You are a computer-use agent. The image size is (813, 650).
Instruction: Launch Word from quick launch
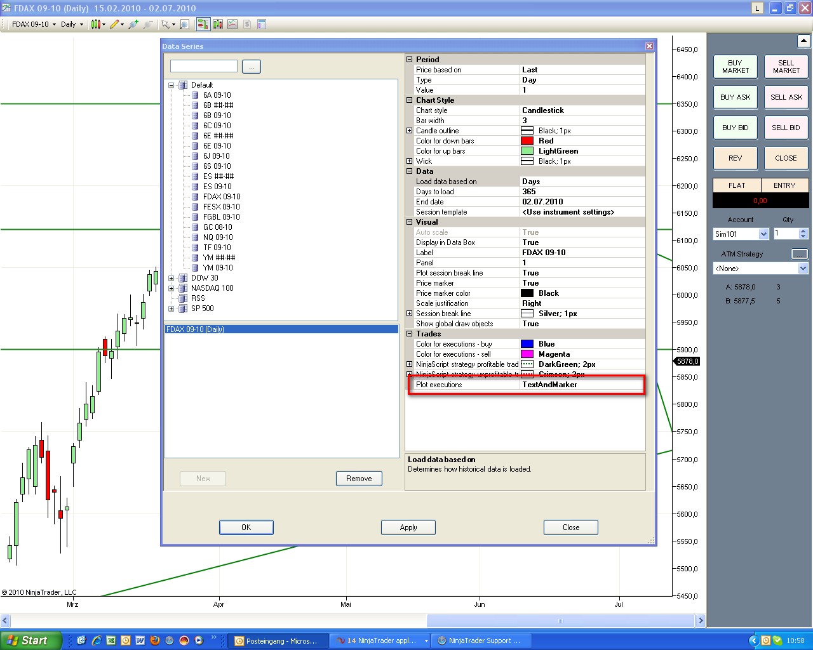tap(140, 640)
